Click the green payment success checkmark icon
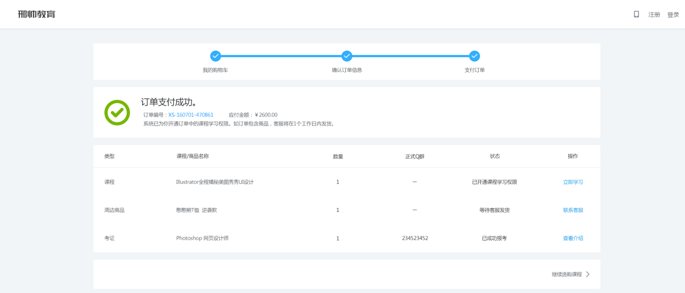This screenshot has height=293, width=685. (117, 113)
